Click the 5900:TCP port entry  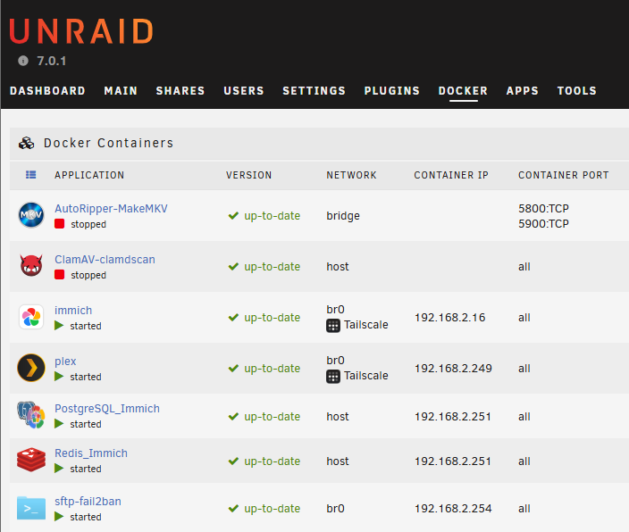pyautogui.click(x=543, y=223)
